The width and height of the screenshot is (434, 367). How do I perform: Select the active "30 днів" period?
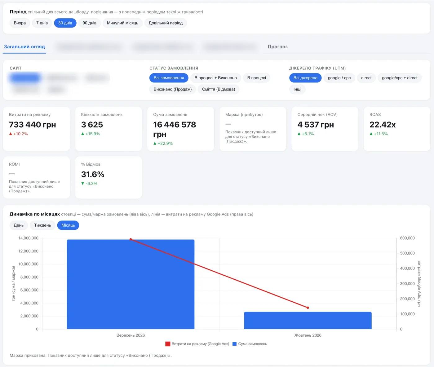click(65, 23)
